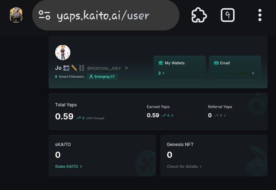Click the Check for details link
Image resolution: width=276 pixels, height=190 pixels.
pos(184,166)
